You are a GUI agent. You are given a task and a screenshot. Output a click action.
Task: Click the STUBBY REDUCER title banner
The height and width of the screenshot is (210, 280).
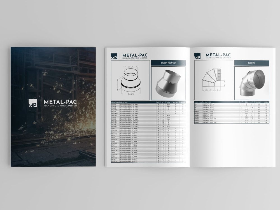coord(168,63)
